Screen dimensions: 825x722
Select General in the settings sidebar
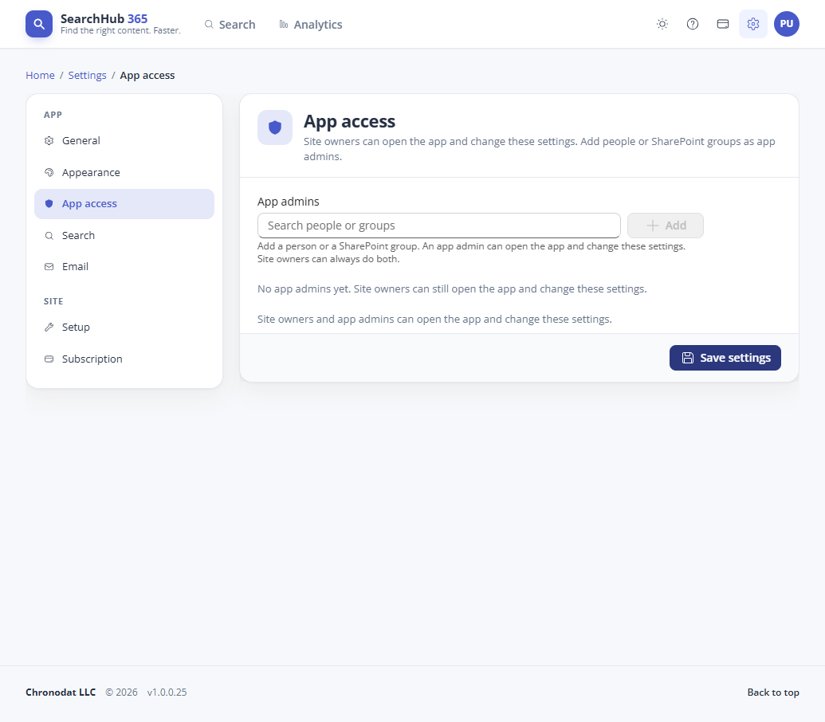click(x=124, y=141)
